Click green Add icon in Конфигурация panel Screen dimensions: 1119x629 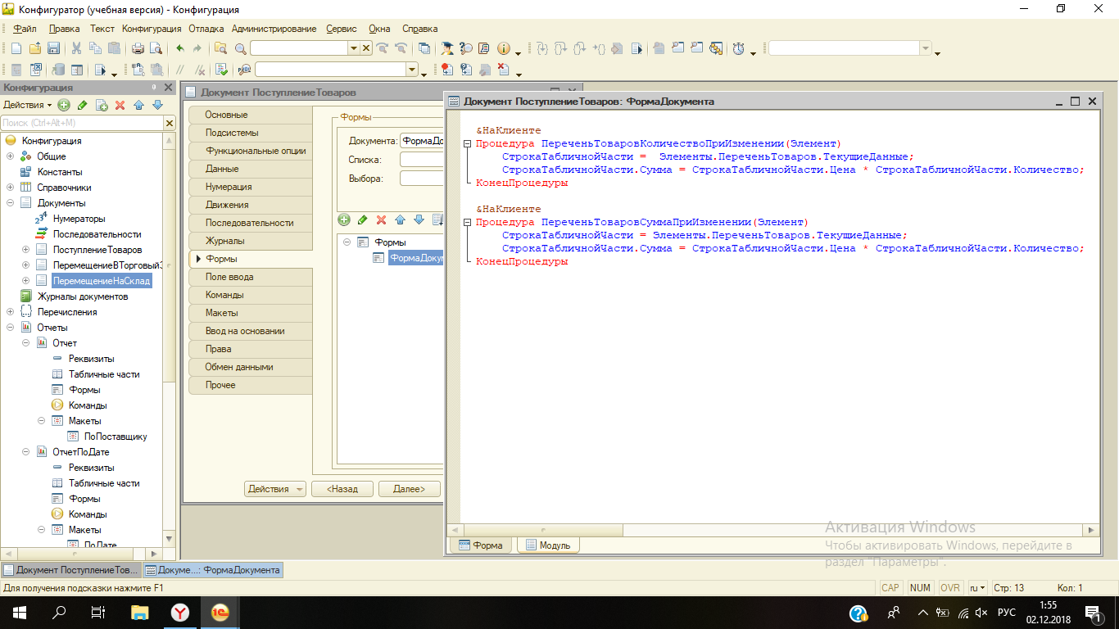point(63,105)
